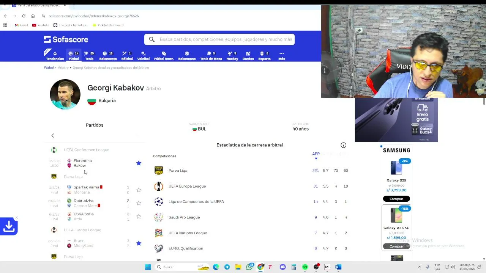Image resolution: width=486 pixels, height=273 pixels.
Task: Open Word from the taskbar
Action: pos(338,267)
